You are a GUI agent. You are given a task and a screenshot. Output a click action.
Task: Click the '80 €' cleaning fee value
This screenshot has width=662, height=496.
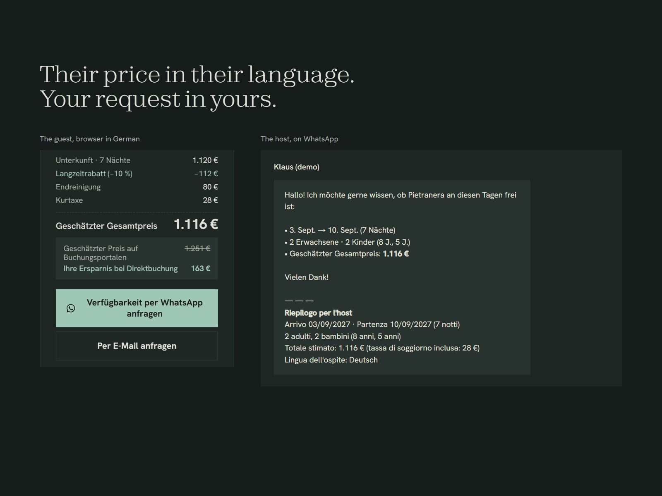pos(210,187)
